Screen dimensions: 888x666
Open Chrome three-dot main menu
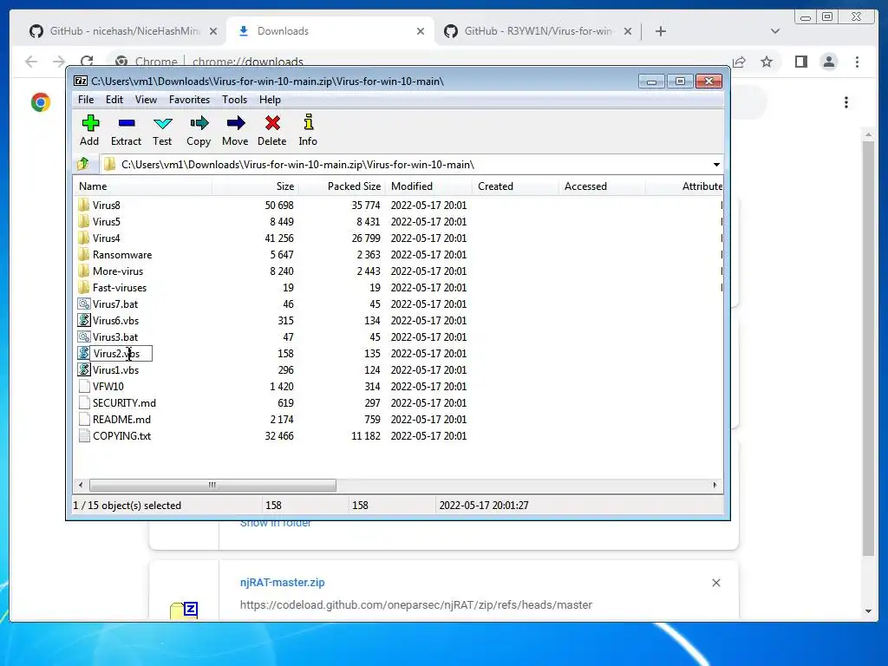(x=857, y=62)
